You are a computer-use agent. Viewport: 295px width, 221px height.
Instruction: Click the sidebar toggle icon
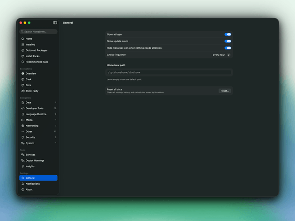pyautogui.click(x=55, y=23)
